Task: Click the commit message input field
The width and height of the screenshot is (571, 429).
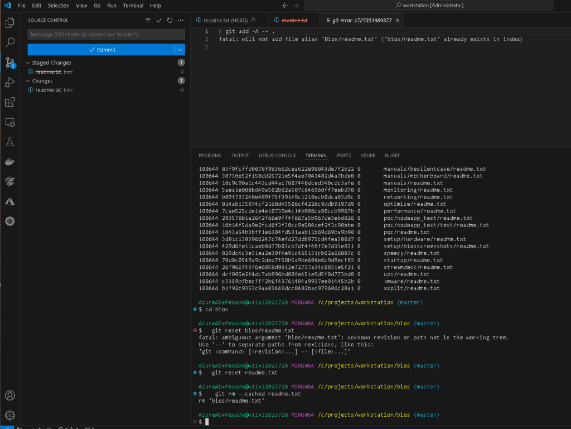Action: pos(107,35)
